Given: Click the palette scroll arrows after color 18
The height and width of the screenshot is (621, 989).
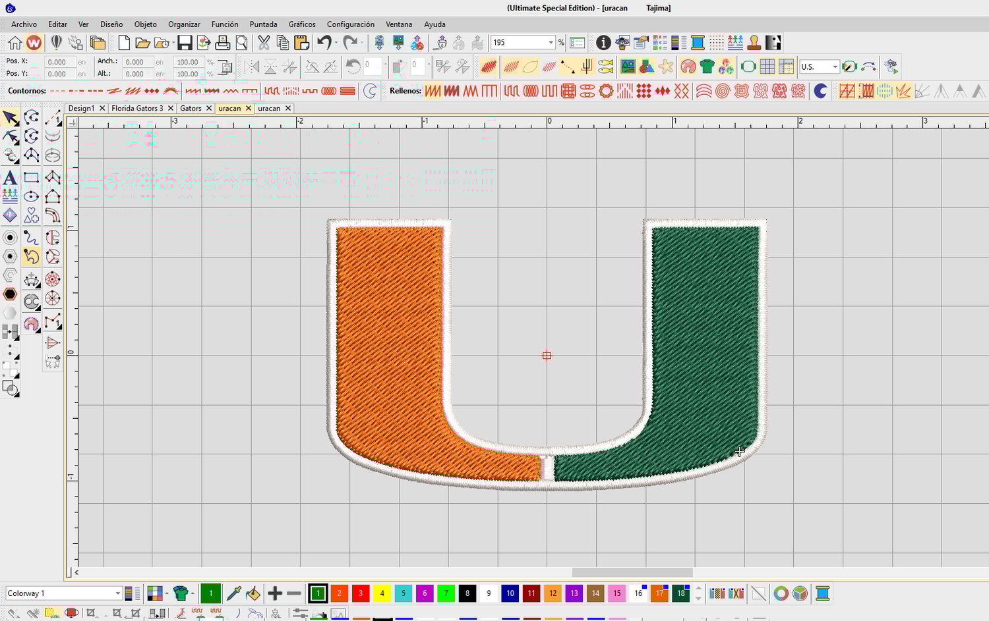Looking at the screenshot, I should click(698, 593).
